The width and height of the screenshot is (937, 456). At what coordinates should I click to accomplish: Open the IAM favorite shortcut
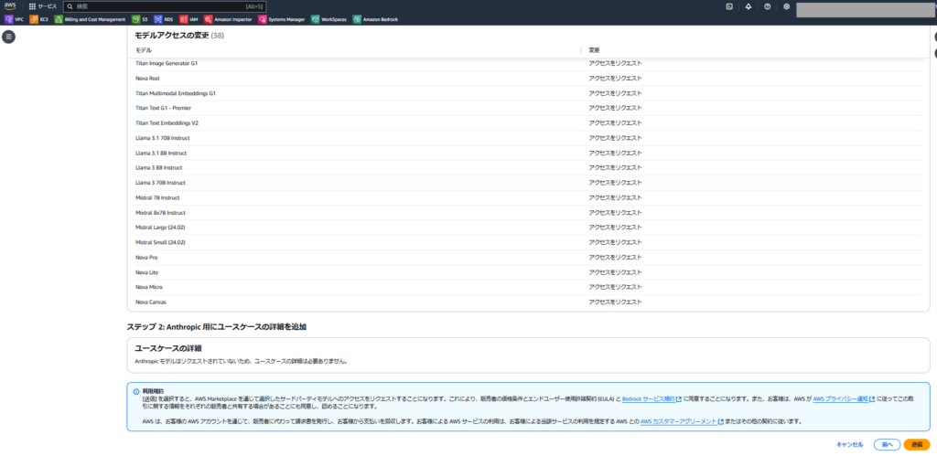[188, 19]
